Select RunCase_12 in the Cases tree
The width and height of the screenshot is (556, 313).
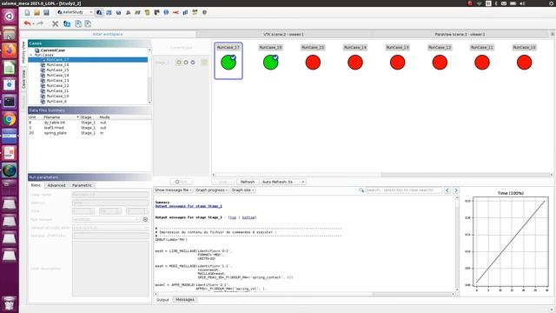(57, 85)
